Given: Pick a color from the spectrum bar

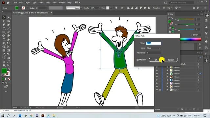Looking at the screenshot, I should coord(191,39).
